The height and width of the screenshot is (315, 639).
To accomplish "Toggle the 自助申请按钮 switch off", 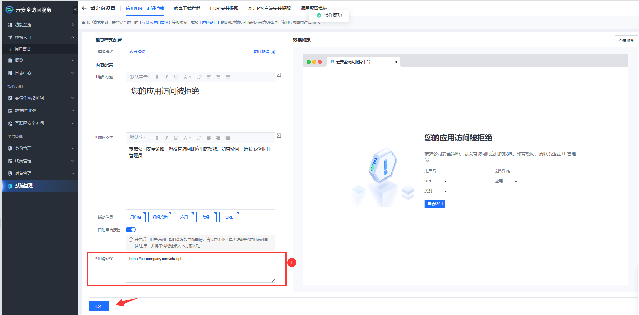I will [131, 229].
